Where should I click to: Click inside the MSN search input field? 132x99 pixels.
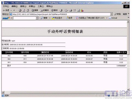point(24,18)
